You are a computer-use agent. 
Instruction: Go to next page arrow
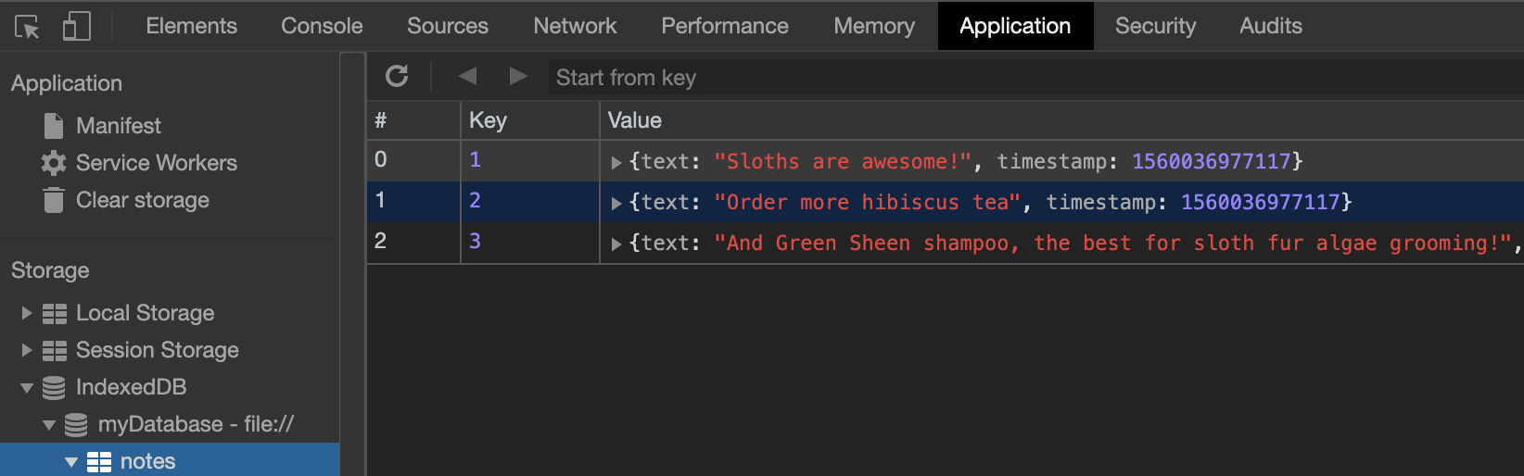(518, 77)
